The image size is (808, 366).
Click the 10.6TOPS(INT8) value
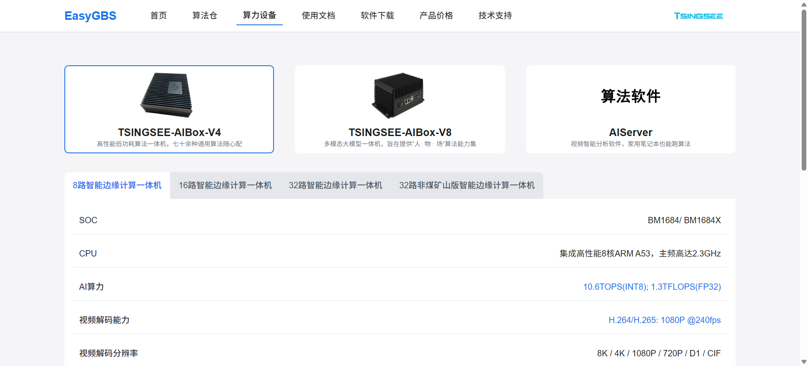tap(652, 287)
